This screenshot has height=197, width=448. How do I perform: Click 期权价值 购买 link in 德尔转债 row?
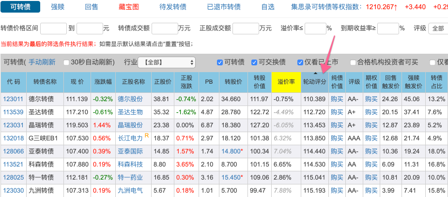[371, 99]
